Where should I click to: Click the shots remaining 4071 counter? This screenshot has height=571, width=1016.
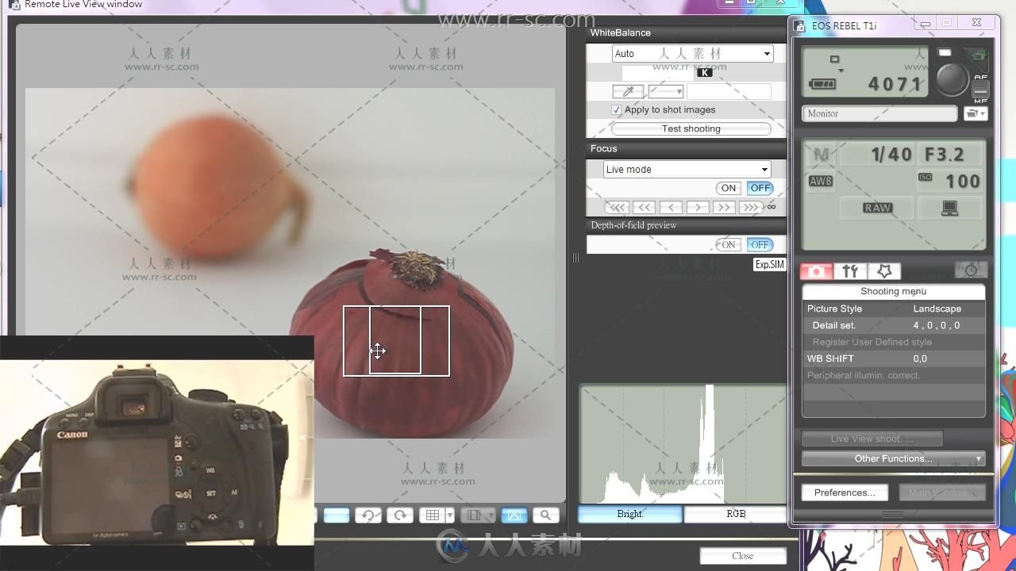[x=896, y=84]
